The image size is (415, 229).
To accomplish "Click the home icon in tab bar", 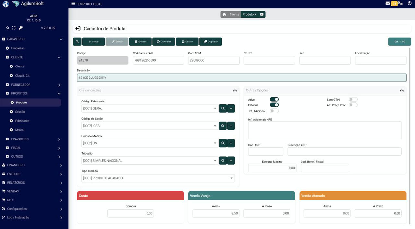I will pos(224,14).
